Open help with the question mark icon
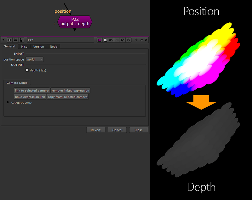 click(136, 40)
